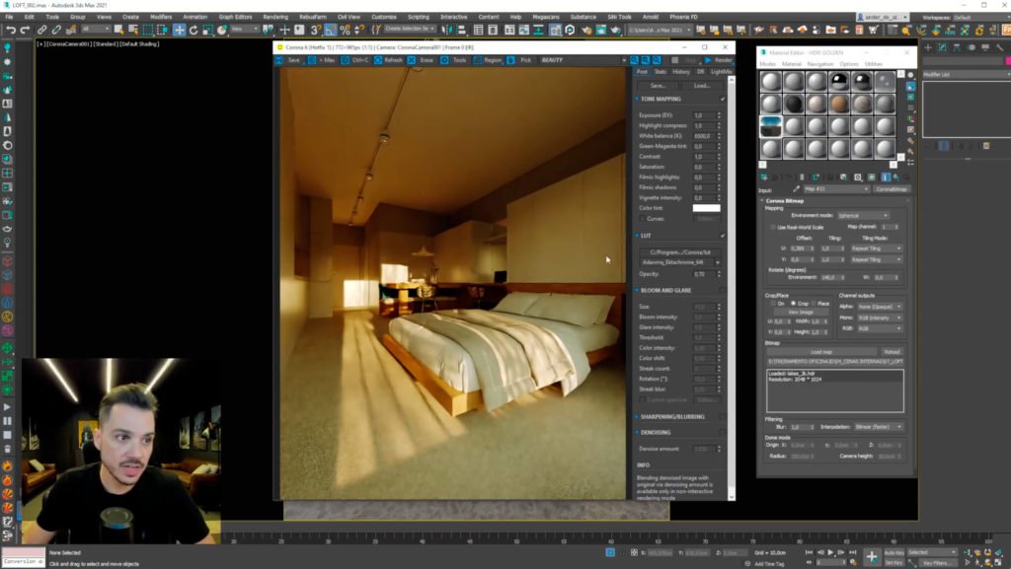Select the Move transform tool

[x=179, y=30]
